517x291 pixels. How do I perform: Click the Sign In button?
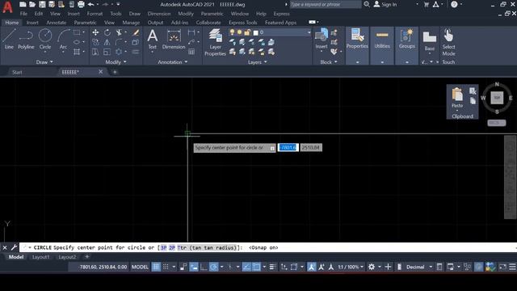tap(385, 5)
